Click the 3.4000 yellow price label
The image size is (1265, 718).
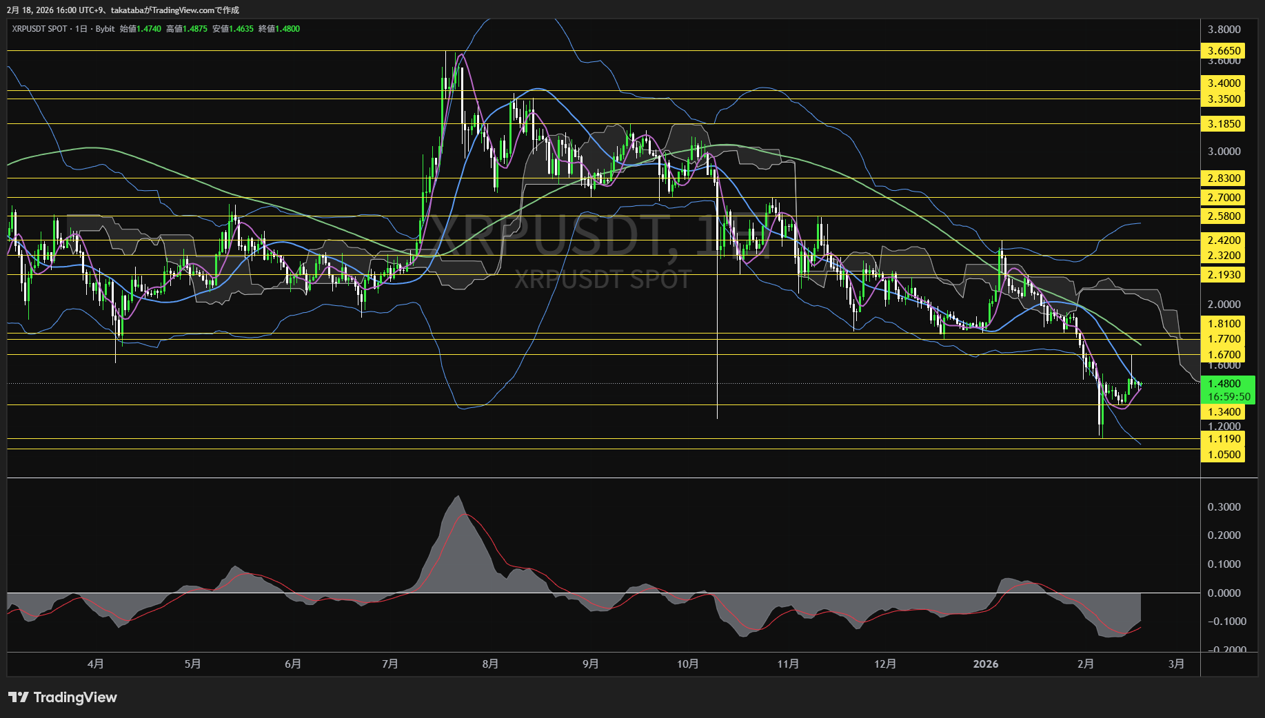click(1223, 83)
